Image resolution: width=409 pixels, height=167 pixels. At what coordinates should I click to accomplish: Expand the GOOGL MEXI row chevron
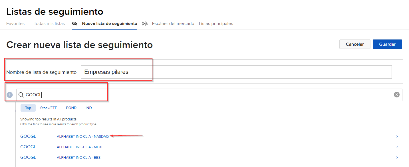click(x=397, y=147)
